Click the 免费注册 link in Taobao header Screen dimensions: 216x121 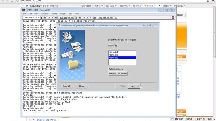[54, 6]
